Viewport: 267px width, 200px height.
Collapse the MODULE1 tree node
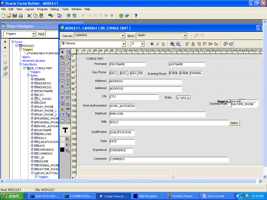pyautogui.click(x=16, y=46)
